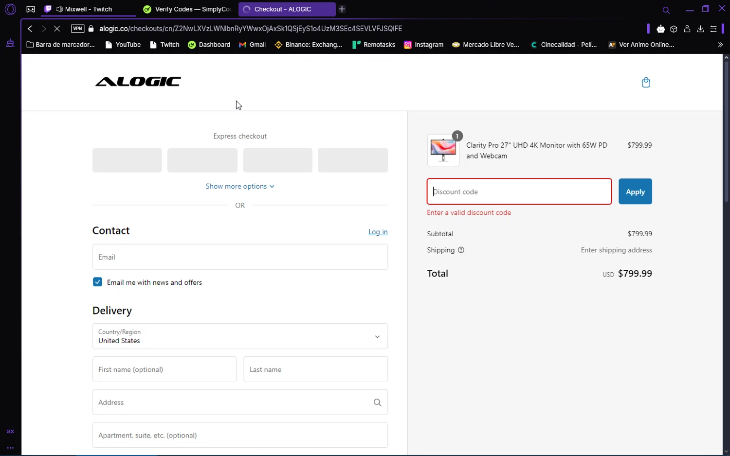Focus the Discount code field
730x456 pixels.
[x=519, y=192]
